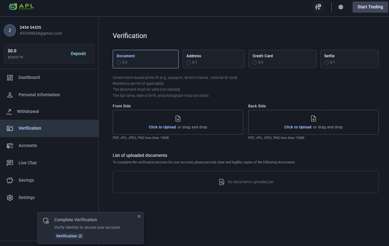Click the APL Management logo

pos(21,6)
